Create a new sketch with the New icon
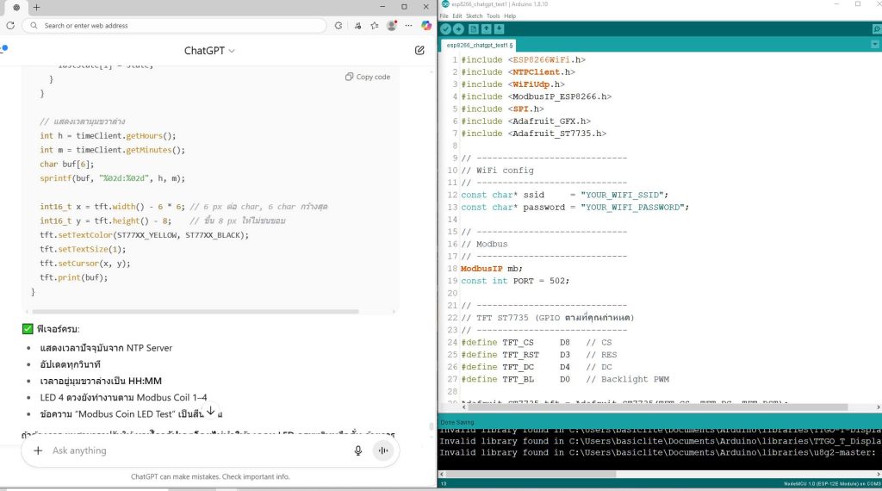Viewport: 882px width, 491px height. [x=474, y=29]
